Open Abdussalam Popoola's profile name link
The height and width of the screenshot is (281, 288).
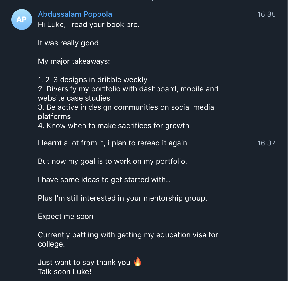75,14
